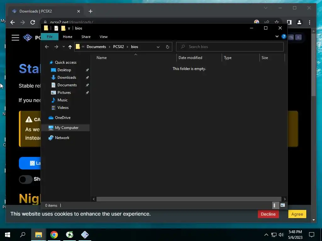
Task: Open Videos in navigation pane
Action: [x=63, y=108]
